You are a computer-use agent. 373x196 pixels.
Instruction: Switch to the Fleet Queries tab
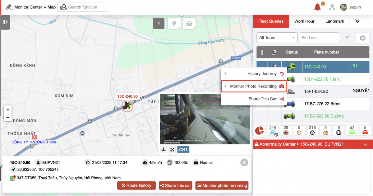(271, 21)
